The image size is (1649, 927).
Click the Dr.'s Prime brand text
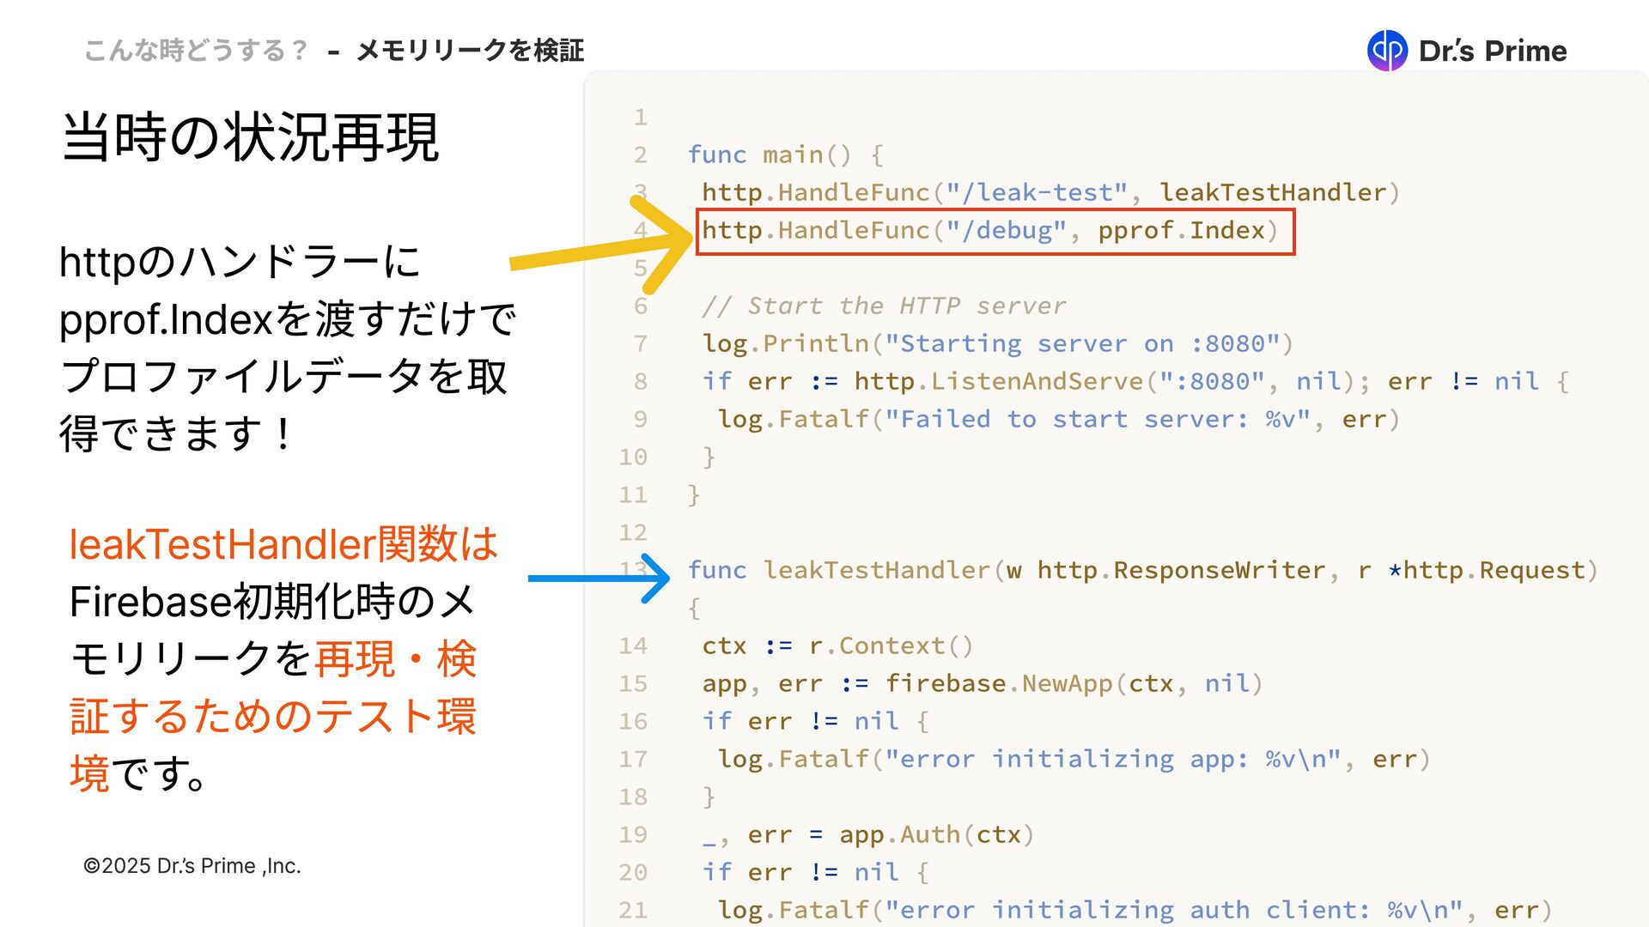(1492, 51)
